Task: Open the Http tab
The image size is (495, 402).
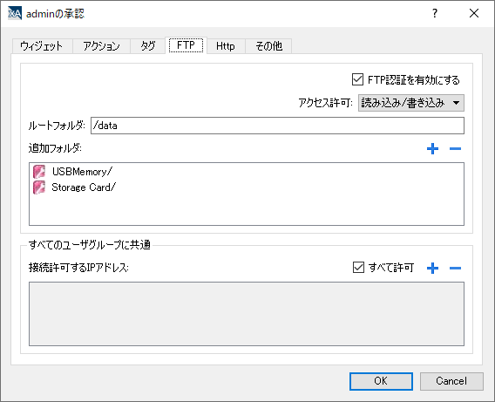Action: point(226,46)
